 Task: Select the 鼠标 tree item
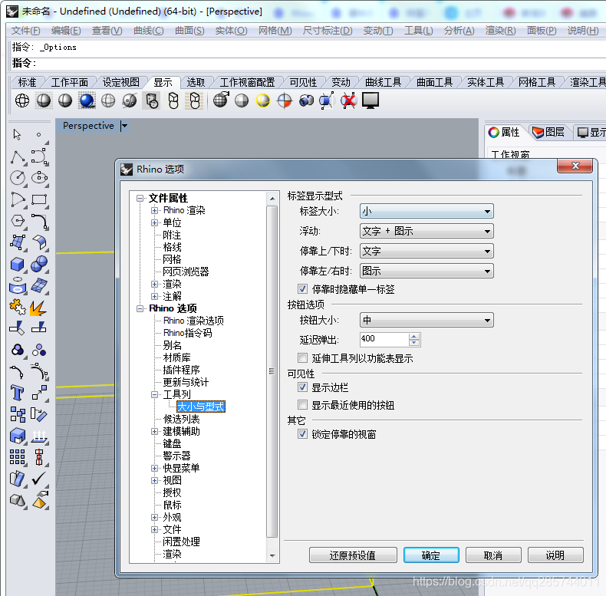click(x=172, y=505)
